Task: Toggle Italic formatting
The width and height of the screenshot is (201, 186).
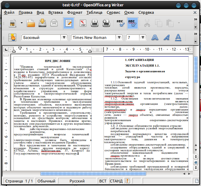Action: [167, 38]
